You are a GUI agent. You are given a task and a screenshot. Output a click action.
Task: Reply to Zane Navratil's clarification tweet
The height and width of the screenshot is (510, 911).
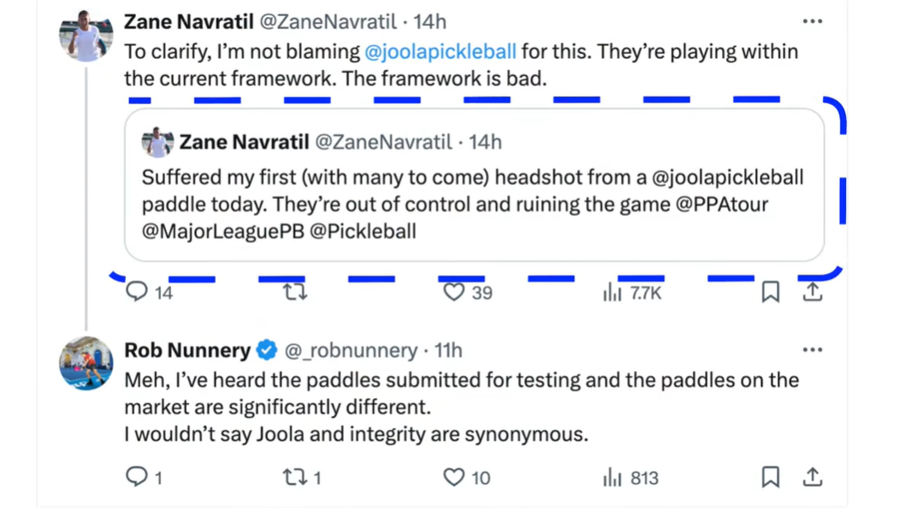(x=138, y=292)
